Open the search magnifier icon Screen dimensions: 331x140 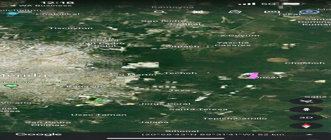pyautogui.click(x=160, y=12)
